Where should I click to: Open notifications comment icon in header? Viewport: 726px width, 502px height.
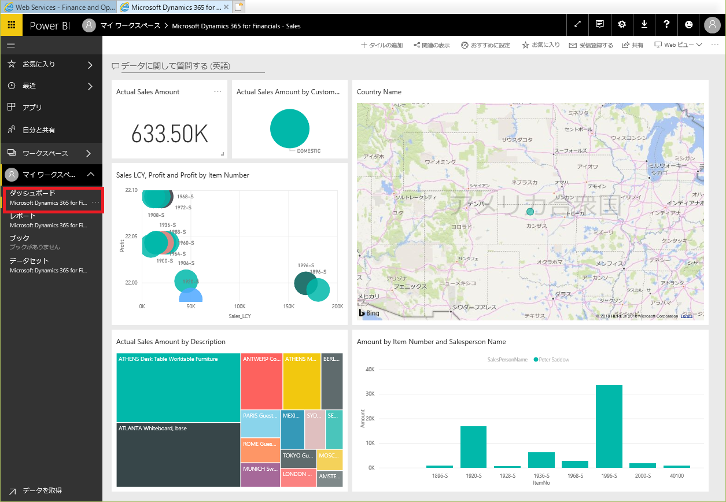click(x=600, y=25)
